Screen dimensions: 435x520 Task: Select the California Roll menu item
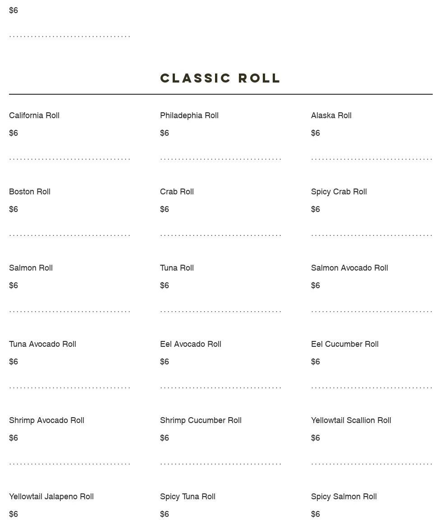34,115
